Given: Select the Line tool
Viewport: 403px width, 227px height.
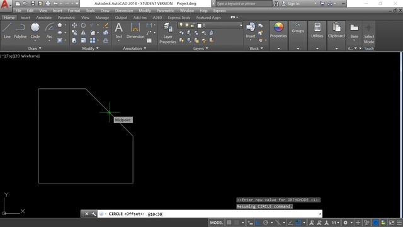Looking at the screenshot, I should point(7,31).
